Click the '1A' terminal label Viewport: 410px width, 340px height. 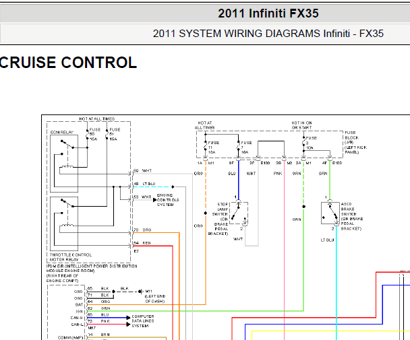200,163
